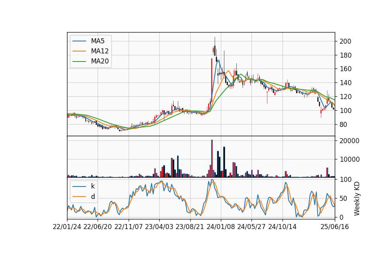Click the 10000 volume axis label
The height and width of the screenshot is (267, 372).
pyautogui.click(x=350, y=159)
